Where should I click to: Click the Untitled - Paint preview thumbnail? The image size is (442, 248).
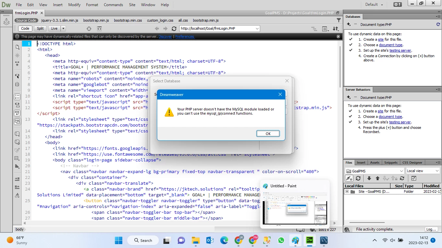pyautogui.click(x=295, y=208)
